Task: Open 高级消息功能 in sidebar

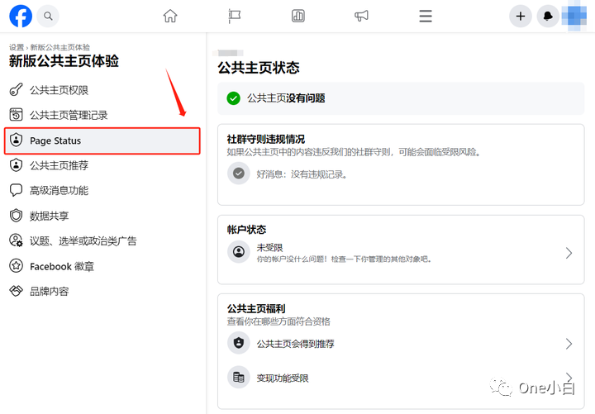Action: click(x=102, y=191)
